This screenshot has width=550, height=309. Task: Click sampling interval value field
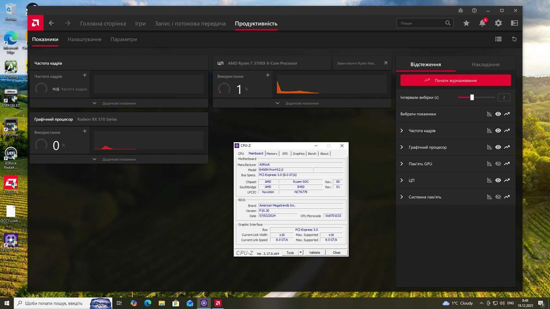click(504, 98)
